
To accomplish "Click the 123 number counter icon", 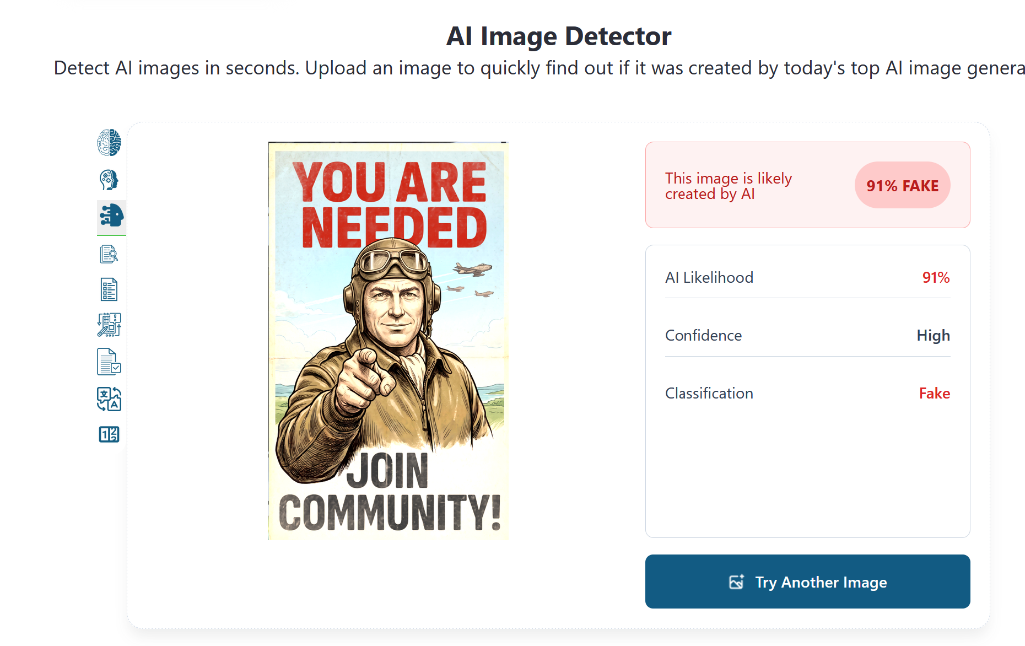I will (x=109, y=435).
